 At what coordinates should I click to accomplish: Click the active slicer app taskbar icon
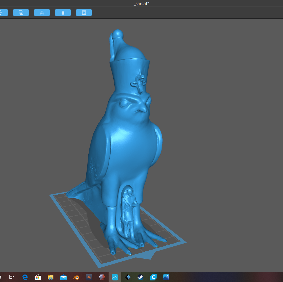pyautogui.click(x=115, y=277)
